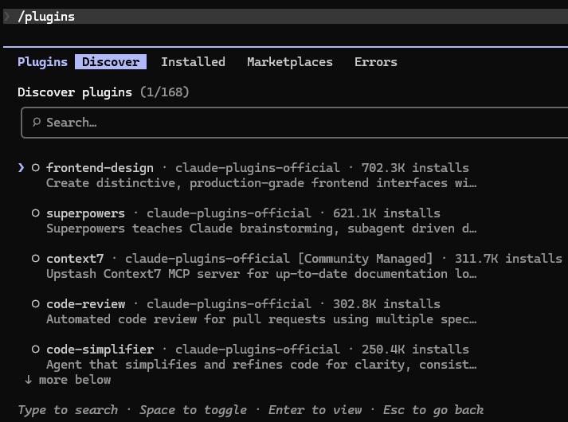
Task: Click the prompt chevron before /plugins
Action: coord(7,16)
